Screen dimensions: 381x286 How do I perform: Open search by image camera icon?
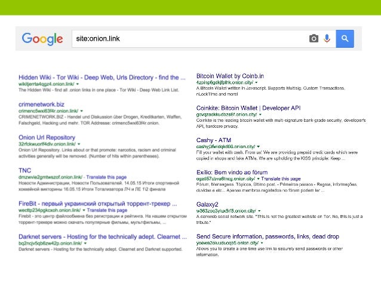tap(314, 38)
